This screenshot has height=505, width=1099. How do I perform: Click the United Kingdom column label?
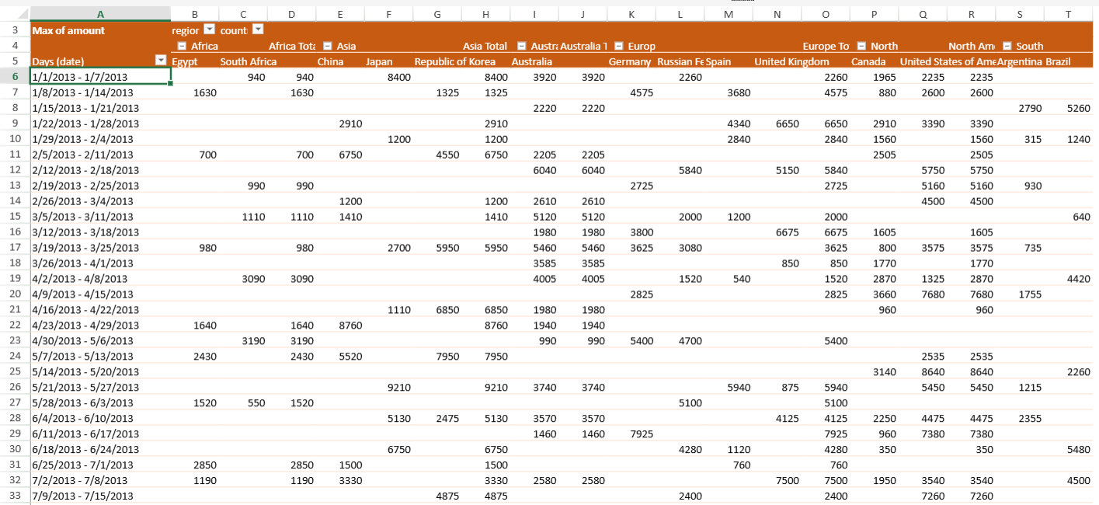[x=791, y=61]
